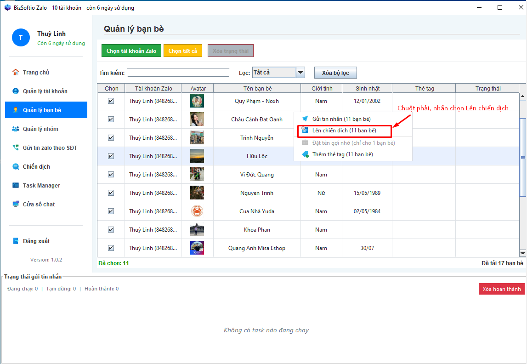Uncheck the Quy Phạm - Noxh row checkbox
The image size is (527, 364).
coord(111,101)
